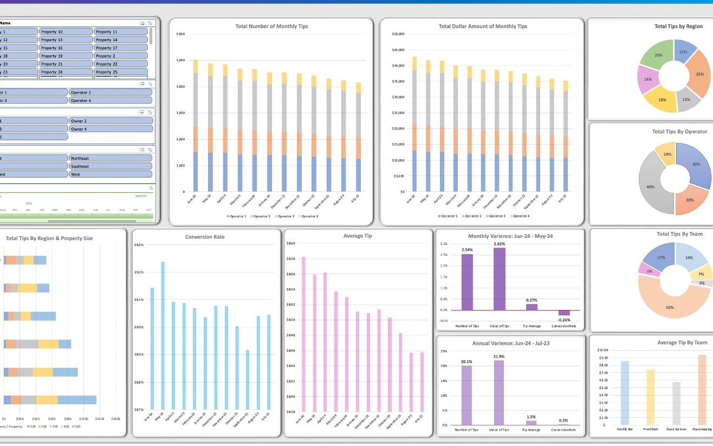This screenshot has height=446, width=713.
Task: Select the 'Average Tip' chart title
Action: (358, 236)
